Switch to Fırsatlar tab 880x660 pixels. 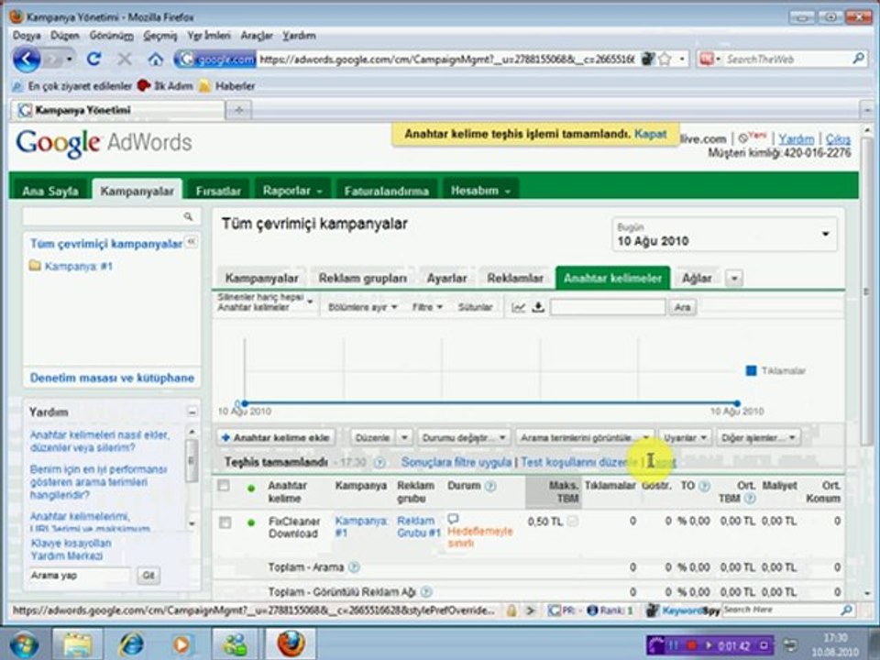pyautogui.click(x=218, y=191)
